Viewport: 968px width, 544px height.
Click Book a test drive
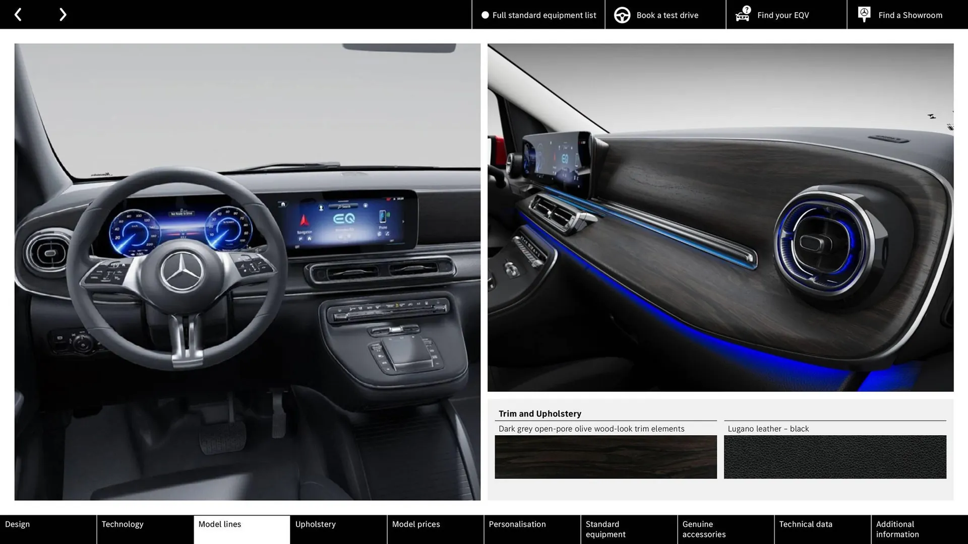(668, 15)
